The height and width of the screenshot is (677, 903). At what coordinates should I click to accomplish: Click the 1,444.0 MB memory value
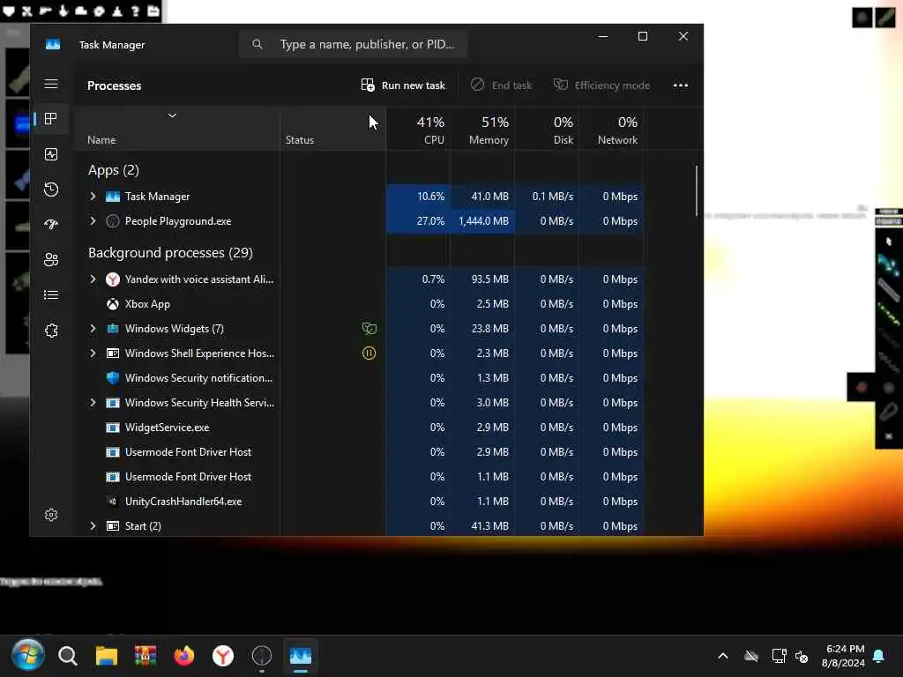tap(484, 221)
